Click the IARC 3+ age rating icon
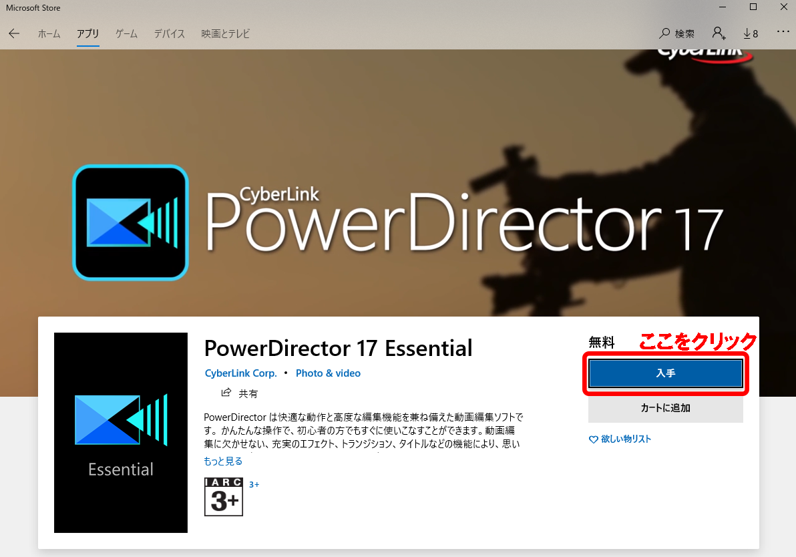Image resolution: width=796 pixels, height=557 pixels. click(x=223, y=497)
